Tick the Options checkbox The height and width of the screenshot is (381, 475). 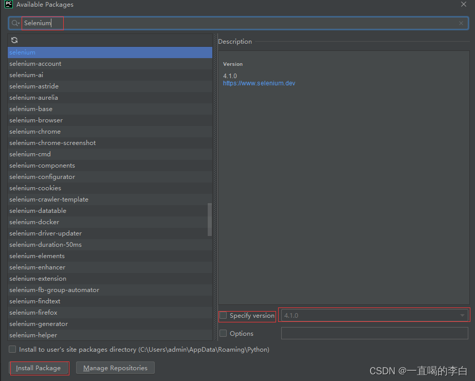coord(223,333)
